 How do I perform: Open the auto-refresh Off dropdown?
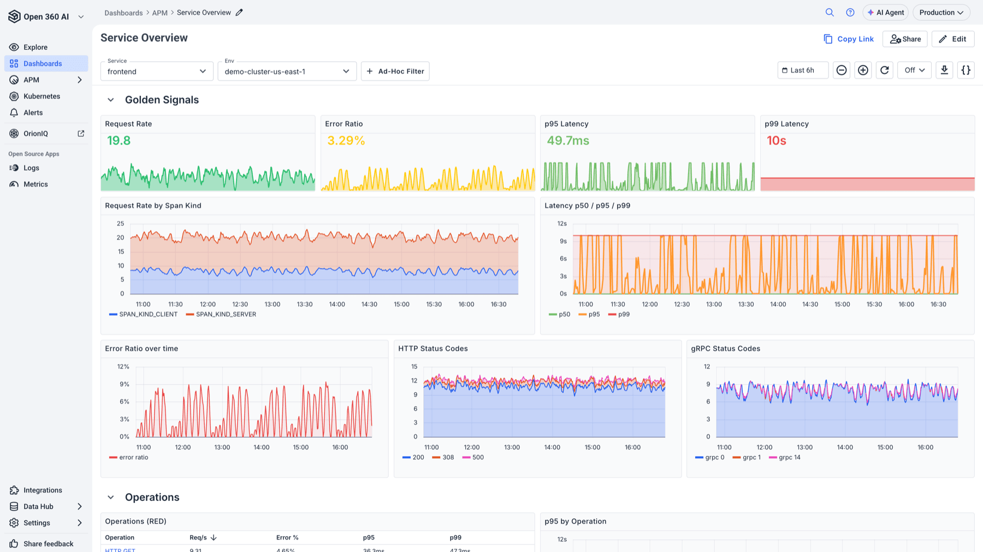[x=914, y=70]
